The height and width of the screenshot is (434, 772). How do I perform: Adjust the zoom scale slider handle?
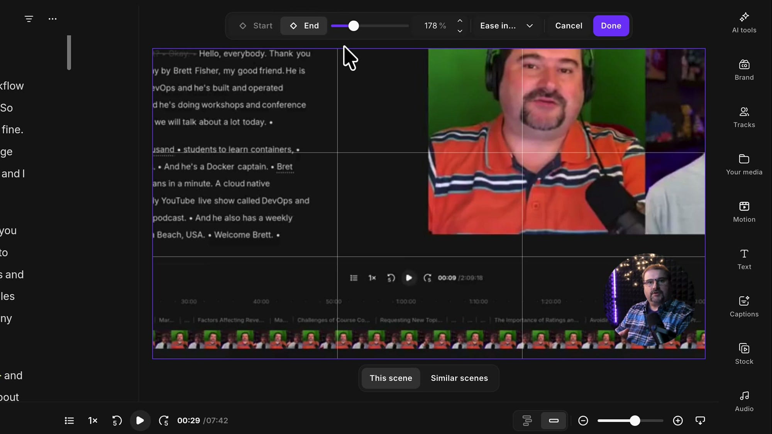coord(354,26)
